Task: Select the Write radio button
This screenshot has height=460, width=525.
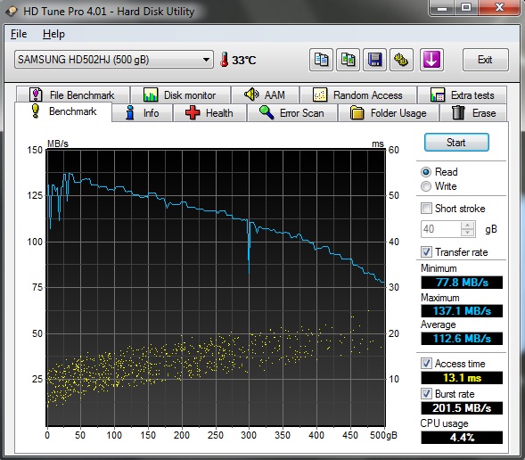Action: click(x=426, y=186)
